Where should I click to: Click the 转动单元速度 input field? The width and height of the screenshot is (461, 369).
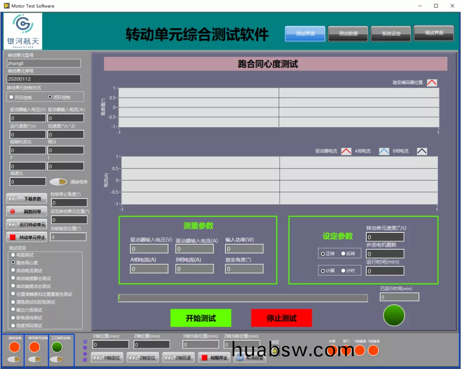click(385, 237)
